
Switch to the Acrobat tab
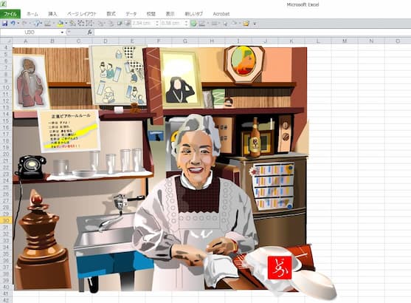pos(221,14)
